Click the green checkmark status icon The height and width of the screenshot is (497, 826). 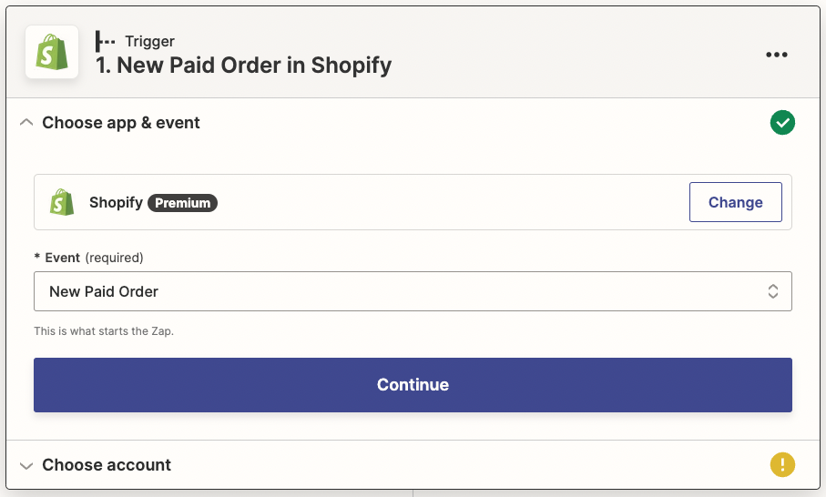[x=782, y=123]
